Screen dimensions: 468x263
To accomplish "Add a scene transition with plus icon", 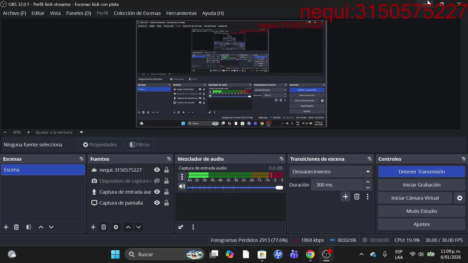I will coord(346,197).
